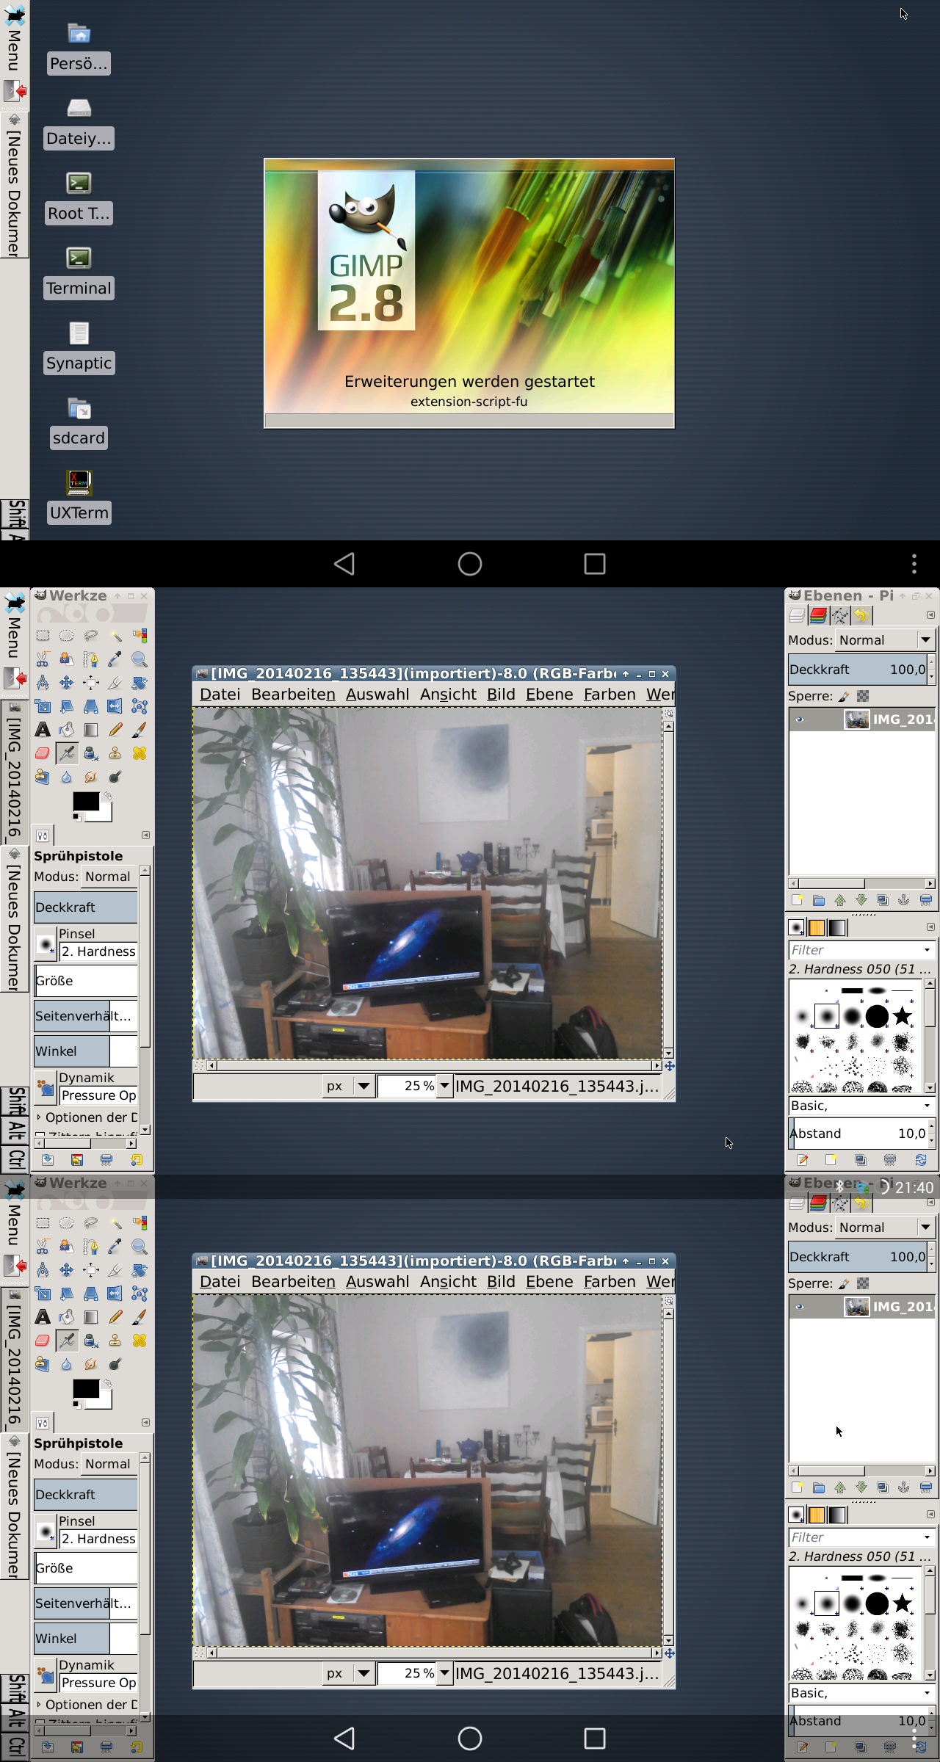Screen dimensions: 940x1762
Task: Click black foreground color swatch in middle screen toolbox
Action: [85, 801]
